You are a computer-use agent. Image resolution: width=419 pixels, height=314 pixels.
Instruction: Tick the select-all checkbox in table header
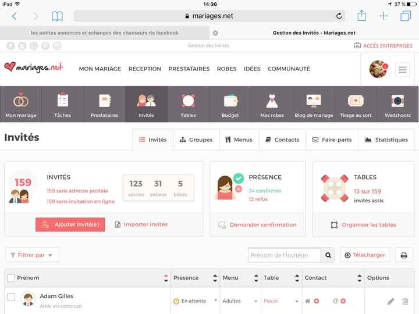click(x=11, y=278)
